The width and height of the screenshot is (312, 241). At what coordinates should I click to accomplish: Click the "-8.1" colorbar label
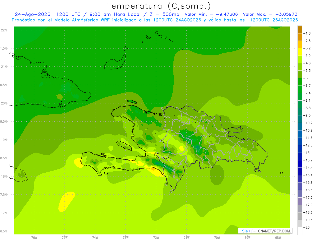click(x=307, y=101)
